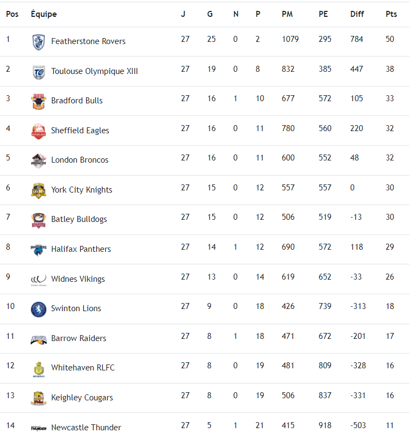Click the Diff column header
Image resolution: width=411 pixels, height=439 pixels.
point(357,14)
